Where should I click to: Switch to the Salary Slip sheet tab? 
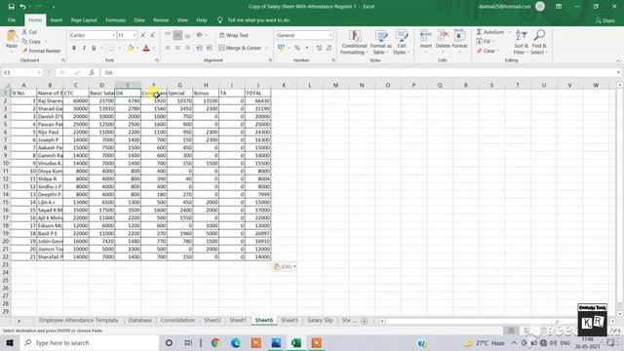tap(320, 321)
